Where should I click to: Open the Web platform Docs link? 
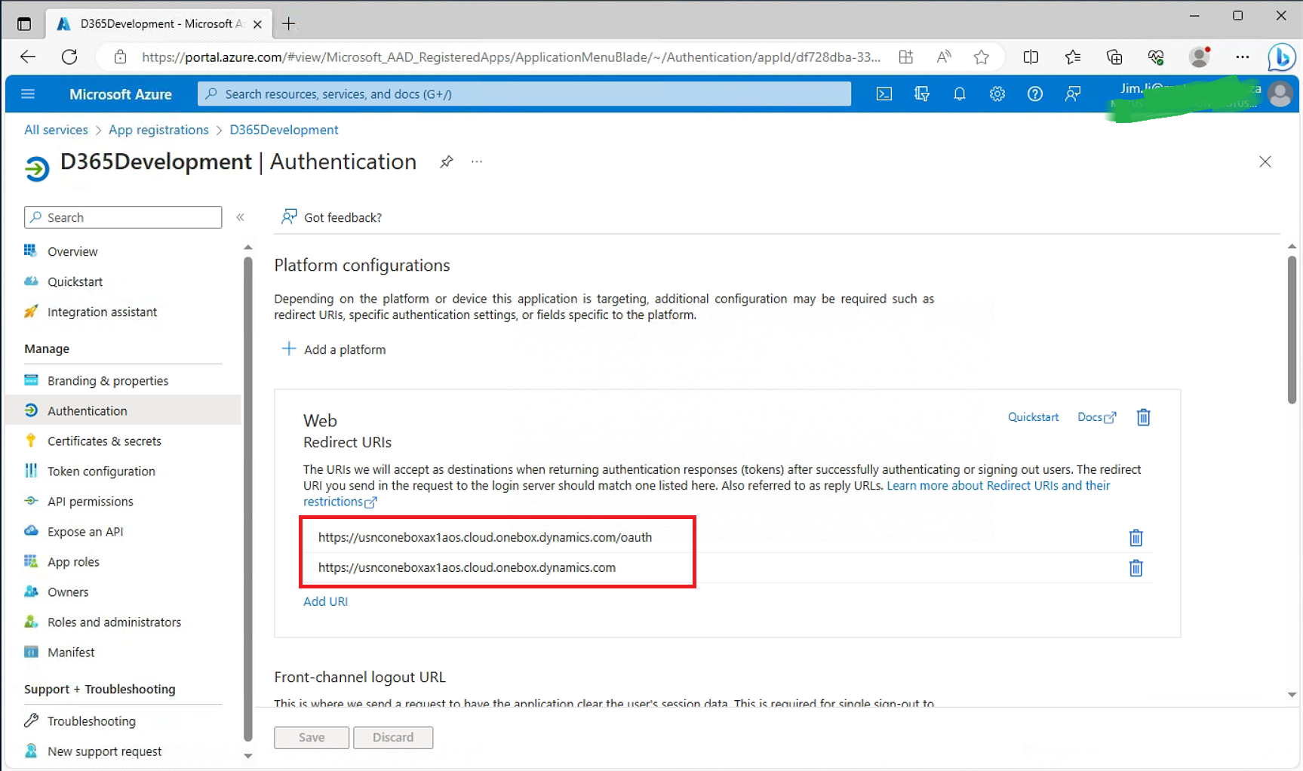[1096, 417]
